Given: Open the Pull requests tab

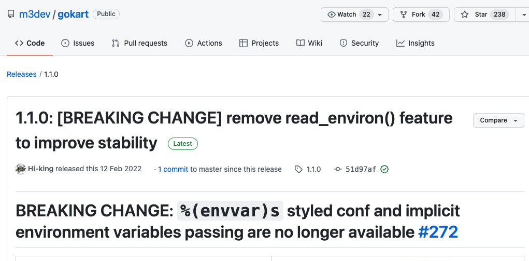Looking at the screenshot, I should 139,43.
